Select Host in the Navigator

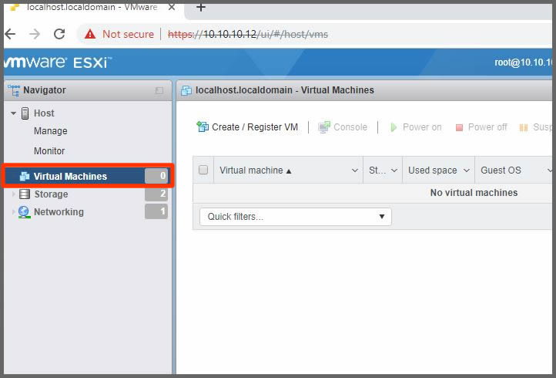point(44,113)
